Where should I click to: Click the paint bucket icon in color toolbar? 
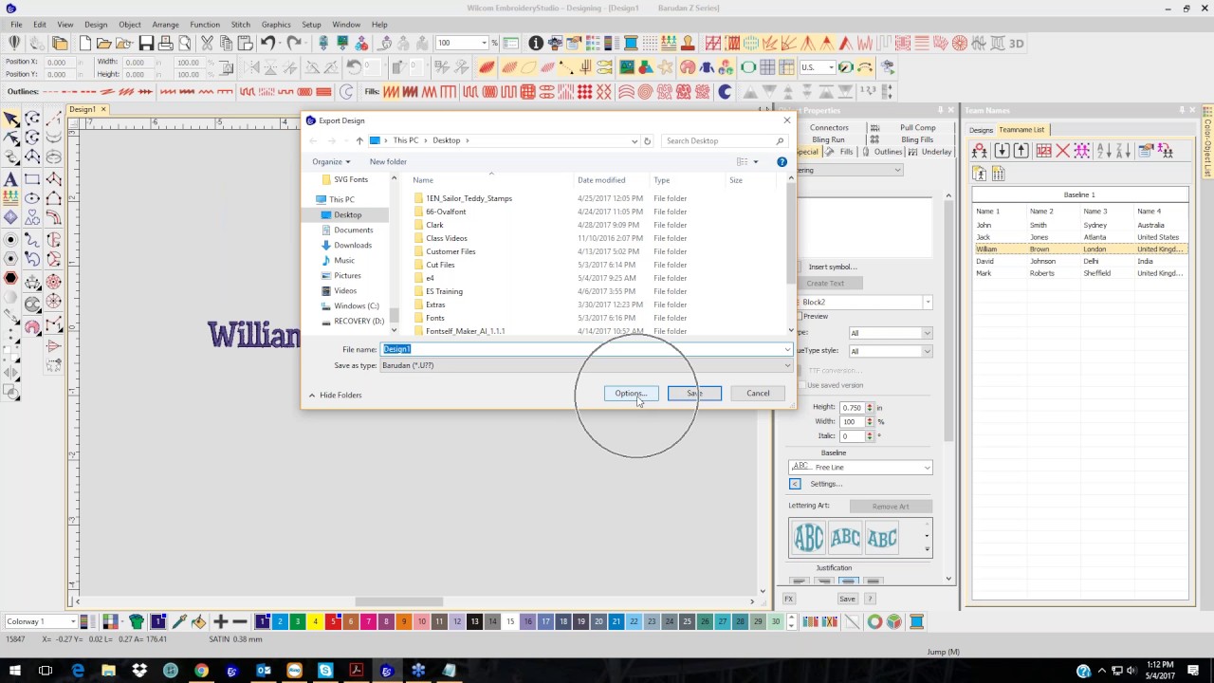[198, 621]
